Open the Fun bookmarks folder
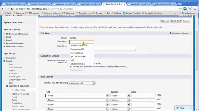The image size is (199, 111). click(107, 13)
